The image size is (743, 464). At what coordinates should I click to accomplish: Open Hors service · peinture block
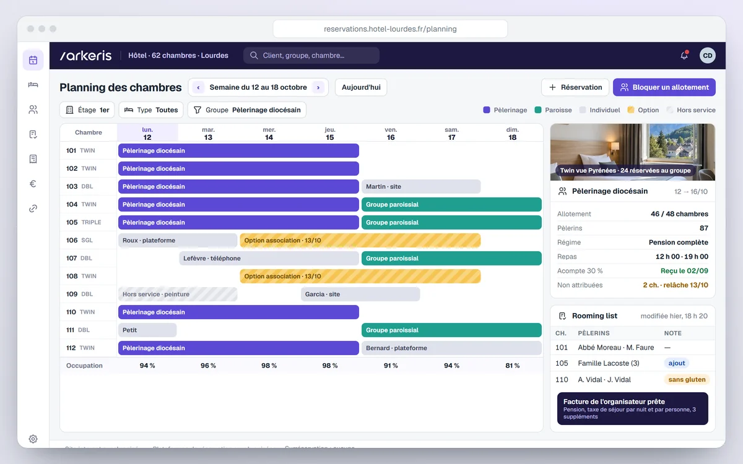(x=178, y=294)
